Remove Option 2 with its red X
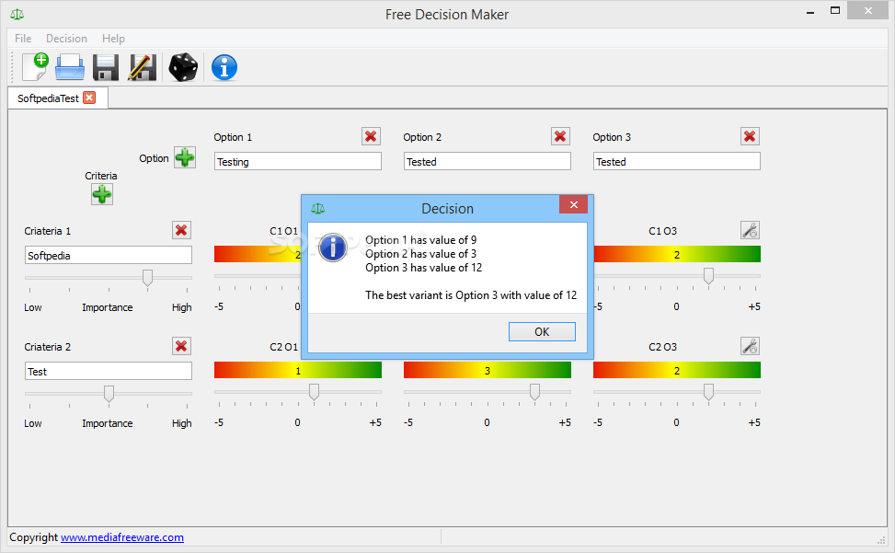The image size is (895, 553). [x=560, y=136]
